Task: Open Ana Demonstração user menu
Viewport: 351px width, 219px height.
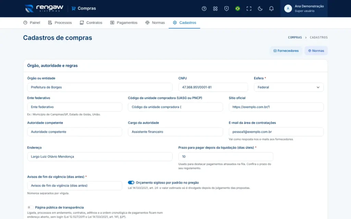Action: 304,9
